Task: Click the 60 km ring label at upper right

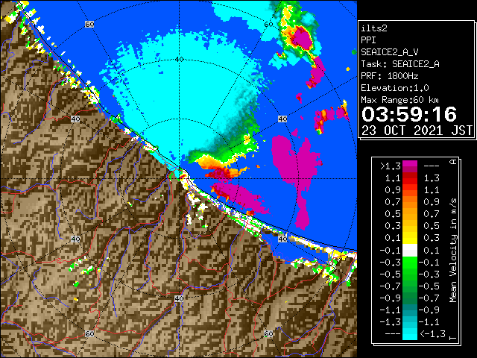Action: click(x=268, y=25)
